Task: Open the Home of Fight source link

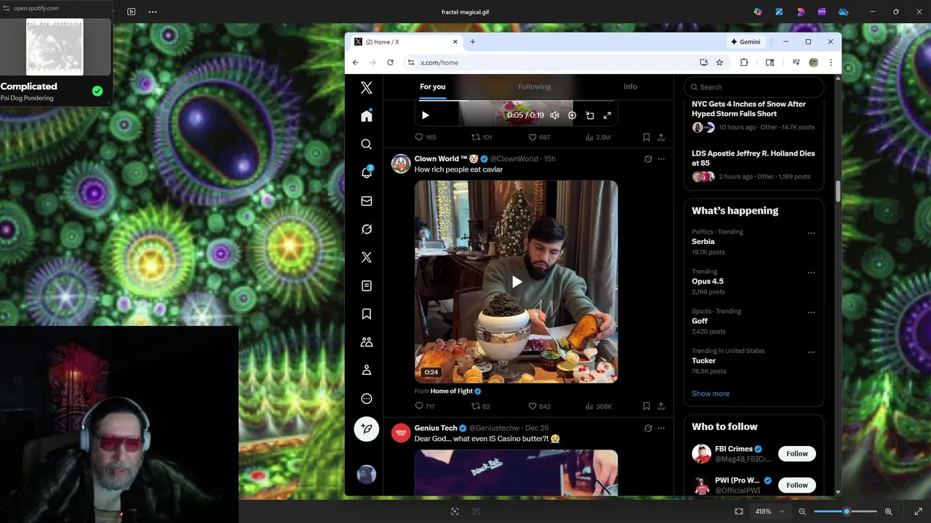Action: pos(452,391)
